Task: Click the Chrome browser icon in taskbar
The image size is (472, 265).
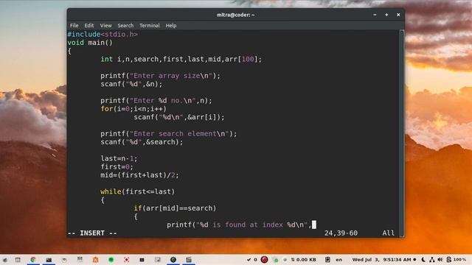Action: 33,260
